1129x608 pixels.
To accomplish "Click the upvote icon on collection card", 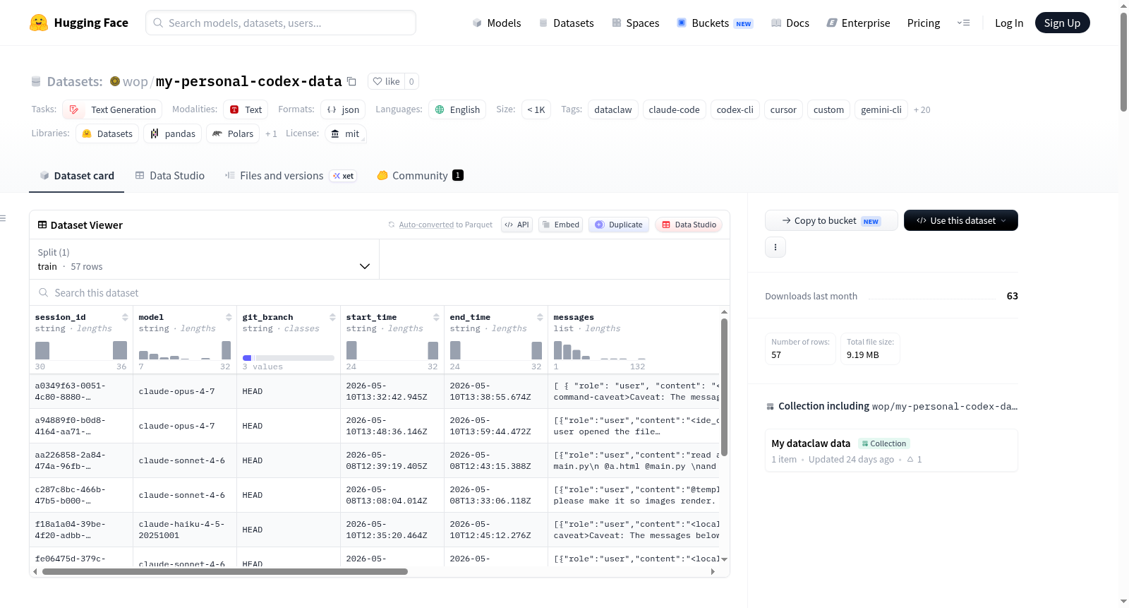I will tap(910, 460).
